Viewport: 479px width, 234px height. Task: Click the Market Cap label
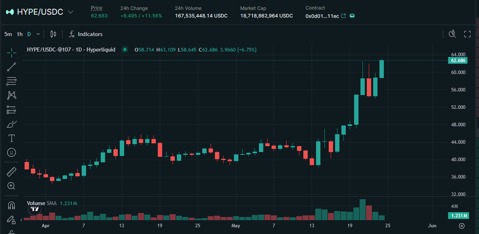click(253, 8)
